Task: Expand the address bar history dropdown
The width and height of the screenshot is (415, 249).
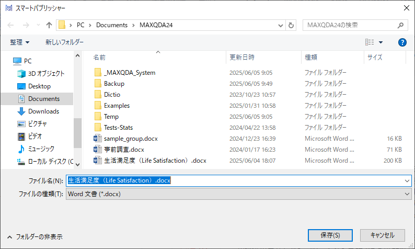Action: click(x=281, y=26)
